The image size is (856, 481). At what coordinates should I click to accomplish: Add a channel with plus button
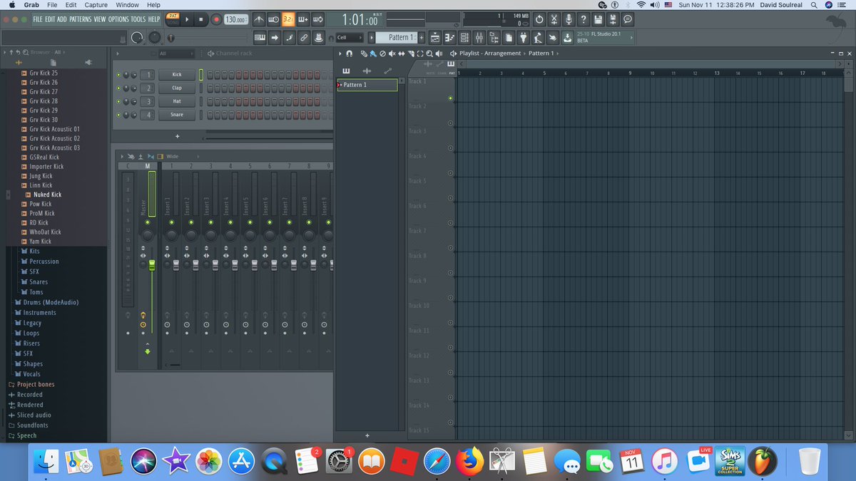177,136
